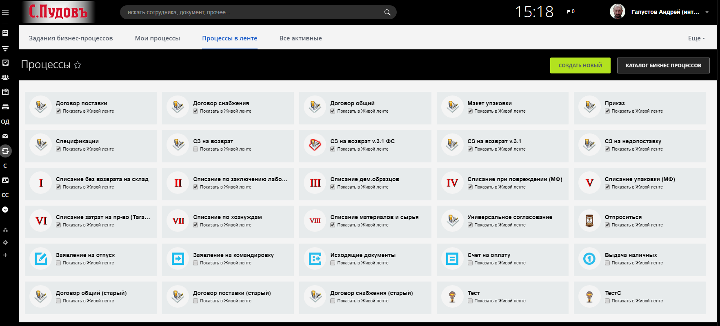Expand the Еще dropdown menu
The image size is (720, 326).
tap(696, 38)
